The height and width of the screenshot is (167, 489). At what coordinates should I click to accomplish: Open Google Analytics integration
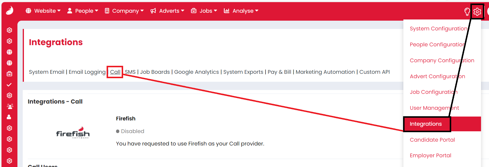tap(197, 72)
